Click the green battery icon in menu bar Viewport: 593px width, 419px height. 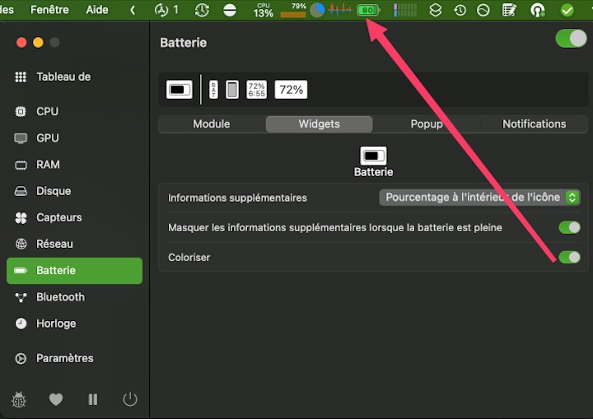pyautogui.click(x=368, y=10)
